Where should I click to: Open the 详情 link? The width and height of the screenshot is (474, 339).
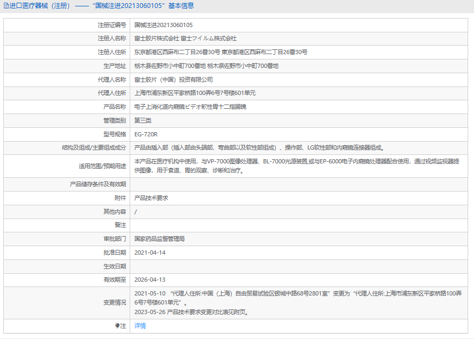click(140, 326)
